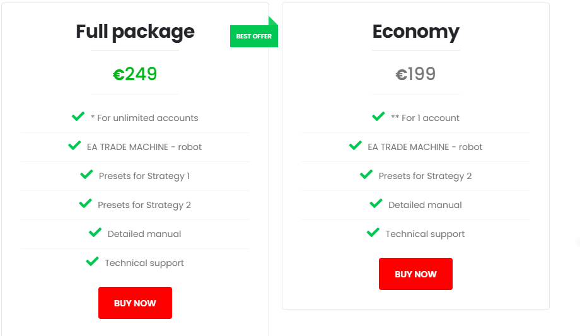Image resolution: width=580 pixels, height=336 pixels.
Task: Click checkmark beside Presets for Strategy 1
Action: [86, 175]
